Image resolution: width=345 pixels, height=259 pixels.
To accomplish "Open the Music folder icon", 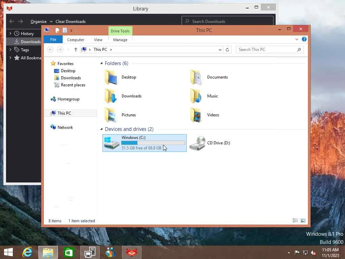I will pyautogui.click(x=196, y=96).
